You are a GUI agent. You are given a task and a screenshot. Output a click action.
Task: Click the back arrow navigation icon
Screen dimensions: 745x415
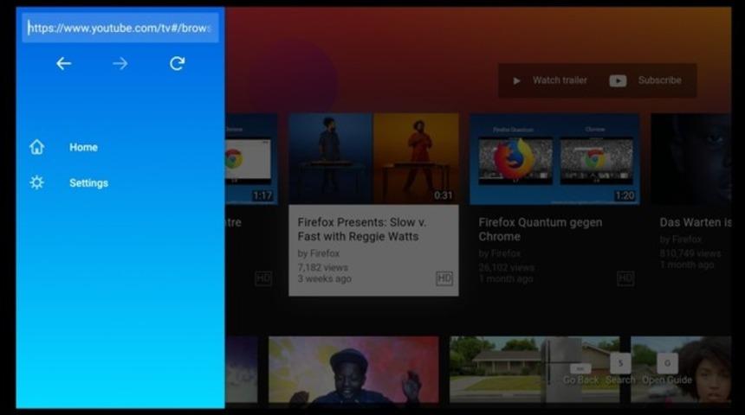pyautogui.click(x=63, y=64)
